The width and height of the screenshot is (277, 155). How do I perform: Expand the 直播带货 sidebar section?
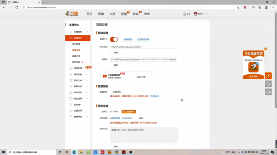pyautogui.click(x=87, y=117)
